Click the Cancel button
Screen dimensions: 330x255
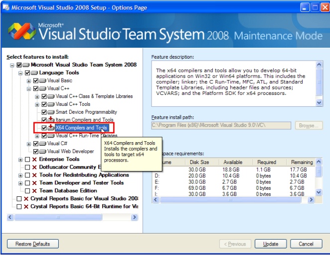(x=306, y=244)
